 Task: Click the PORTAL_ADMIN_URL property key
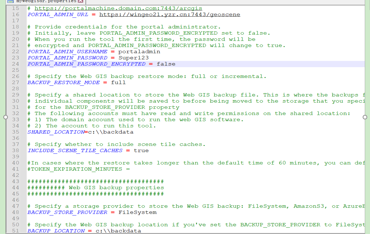point(58,14)
